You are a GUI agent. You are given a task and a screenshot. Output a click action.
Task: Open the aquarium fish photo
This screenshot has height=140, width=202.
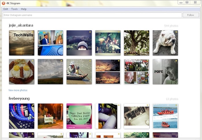click(x=108, y=43)
